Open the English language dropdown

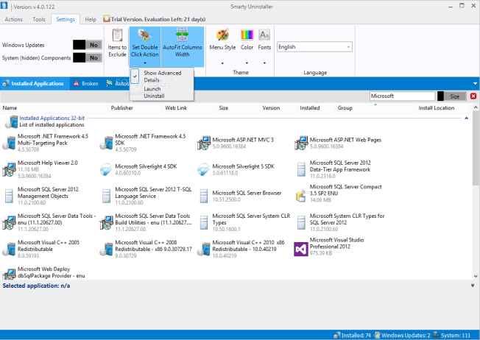click(314, 47)
